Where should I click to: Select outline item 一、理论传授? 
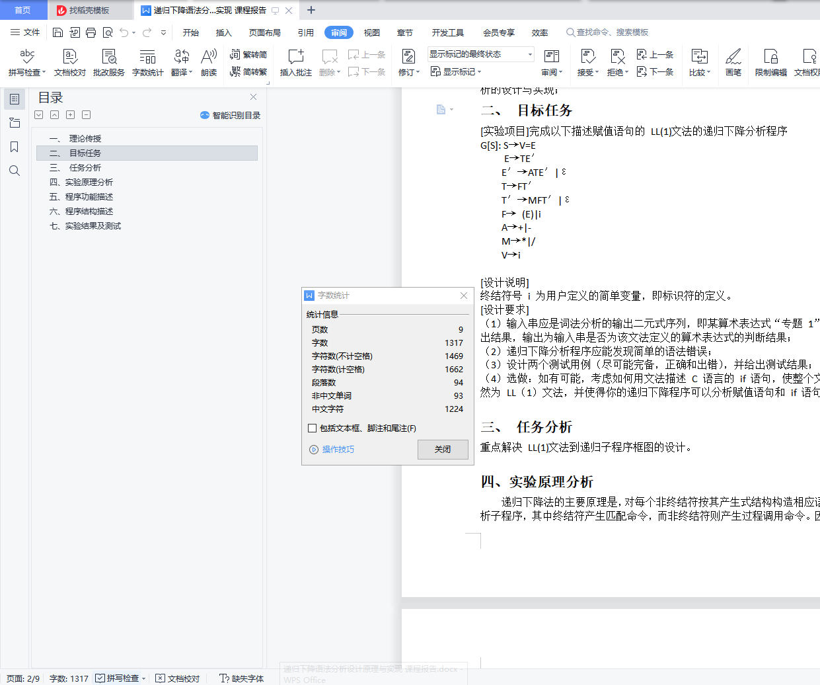click(x=147, y=138)
